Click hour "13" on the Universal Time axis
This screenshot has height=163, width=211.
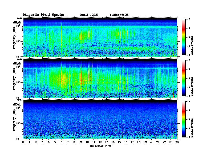107,142
